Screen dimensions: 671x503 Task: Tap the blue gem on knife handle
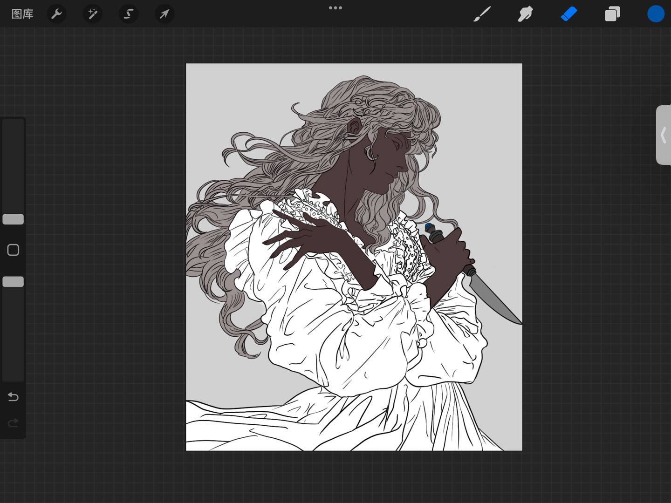pyautogui.click(x=428, y=227)
